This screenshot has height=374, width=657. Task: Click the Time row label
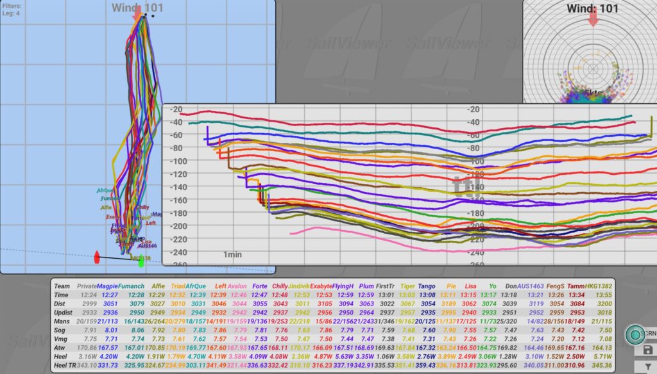click(x=61, y=295)
